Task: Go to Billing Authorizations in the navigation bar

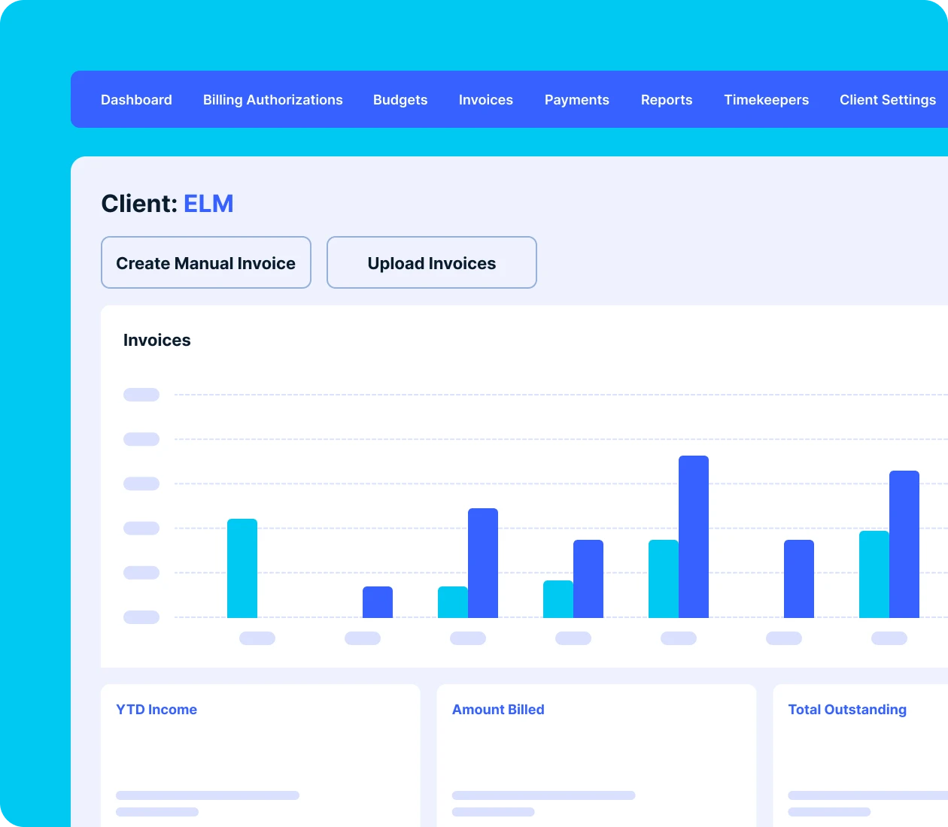Action: click(272, 100)
